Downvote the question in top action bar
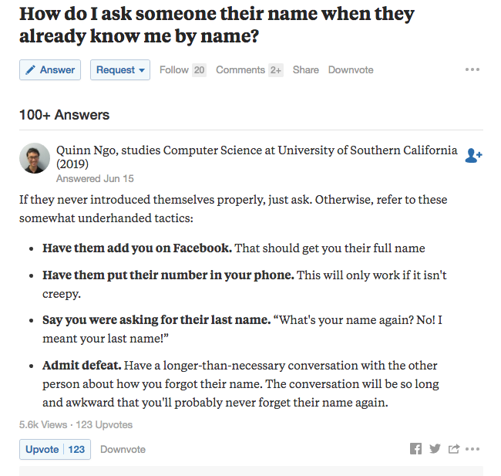 (351, 69)
